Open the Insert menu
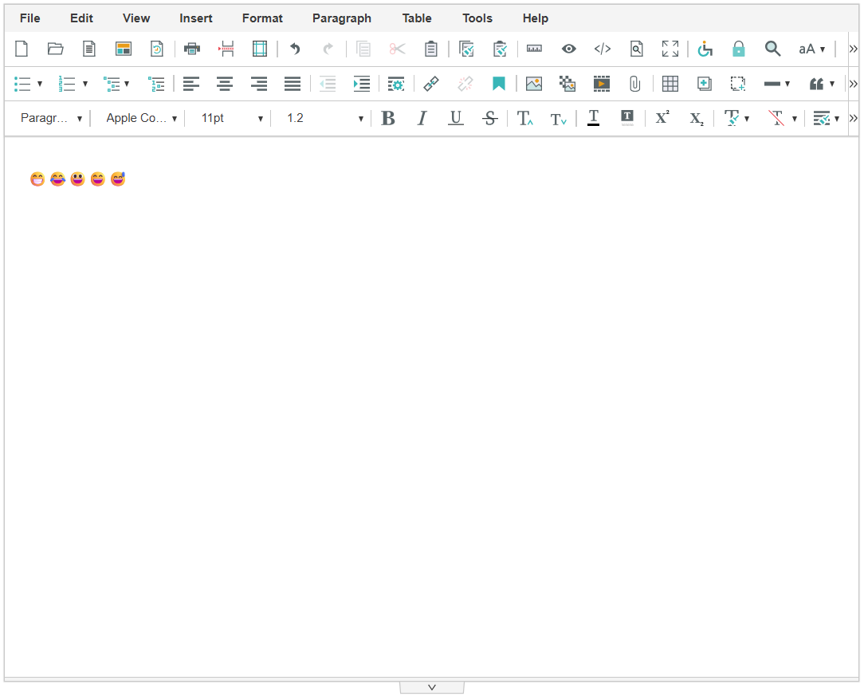Screen dimensions: 864x696 pos(195,18)
